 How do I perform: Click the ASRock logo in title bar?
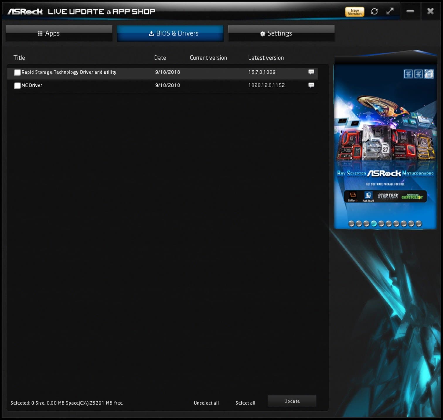click(x=25, y=12)
